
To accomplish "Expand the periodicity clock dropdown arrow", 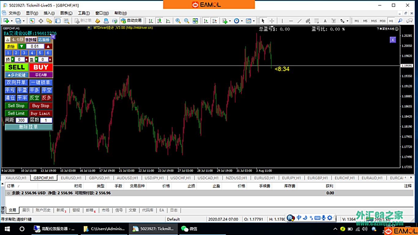I will click(242, 21).
